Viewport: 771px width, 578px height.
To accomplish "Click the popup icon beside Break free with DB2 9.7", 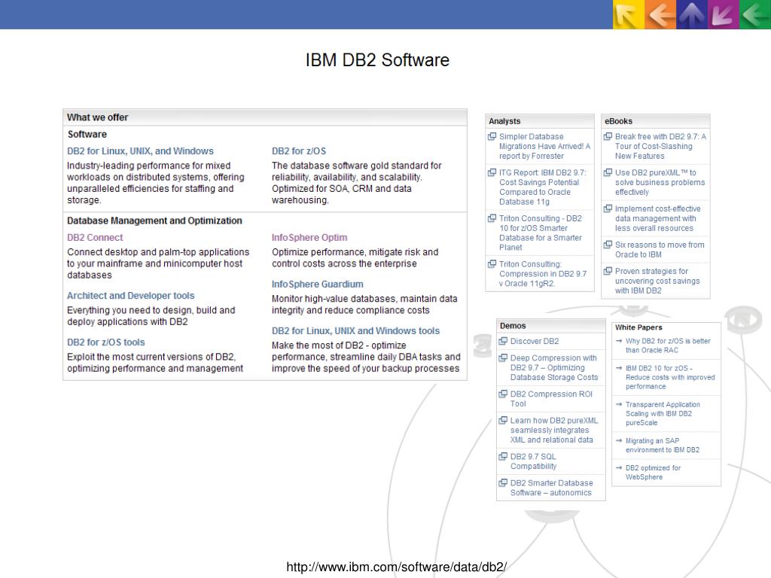I will tap(608, 137).
